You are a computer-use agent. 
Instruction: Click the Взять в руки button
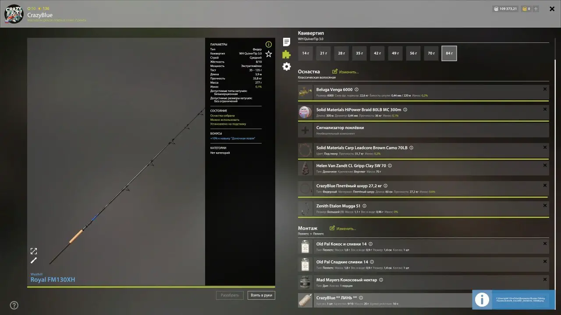261,295
